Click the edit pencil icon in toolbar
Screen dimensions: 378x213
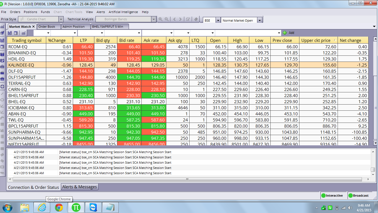click(x=188, y=19)
